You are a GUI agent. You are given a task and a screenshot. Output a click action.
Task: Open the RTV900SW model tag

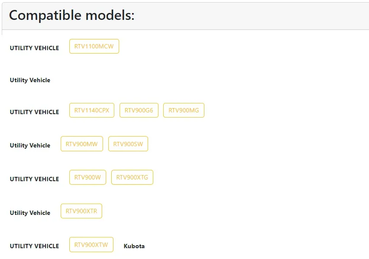128,144
